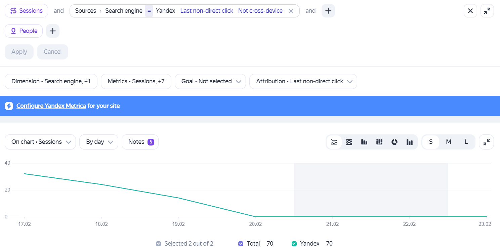
Task: Select the stacked bar chart type
Action: click(379, 142)
